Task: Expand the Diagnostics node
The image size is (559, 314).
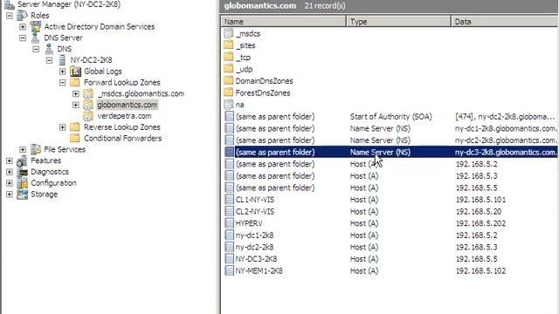Action: click(10, 172)
